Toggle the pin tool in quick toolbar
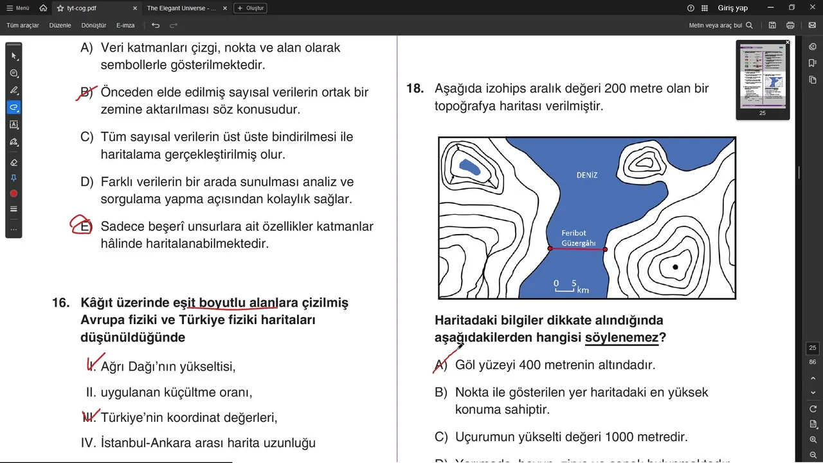This screenshot has height=463, width=823. pyautogui.click(x=14, y=177)
